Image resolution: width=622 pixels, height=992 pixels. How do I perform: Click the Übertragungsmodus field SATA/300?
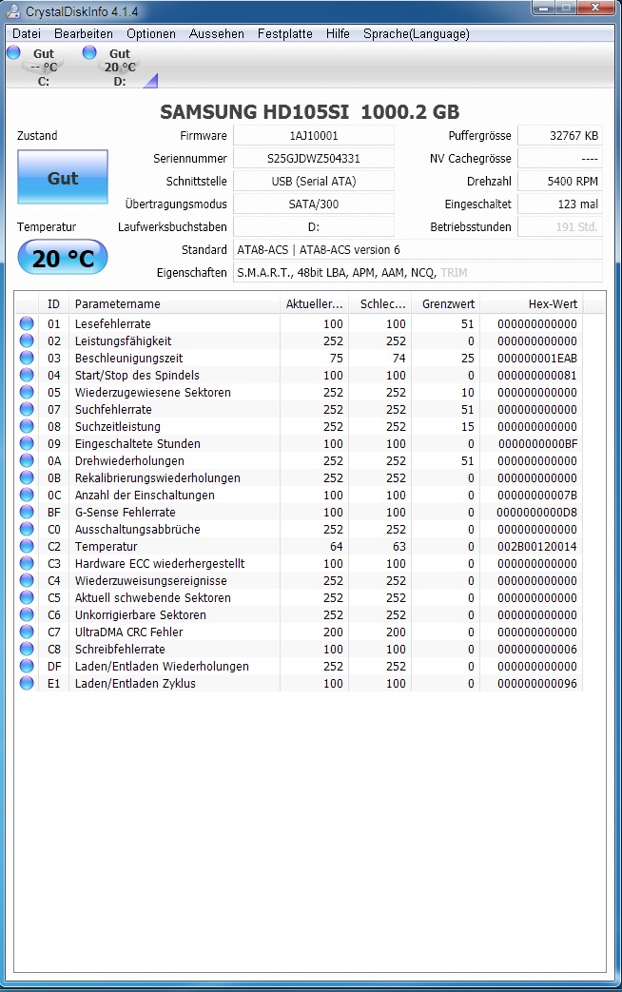314,204
